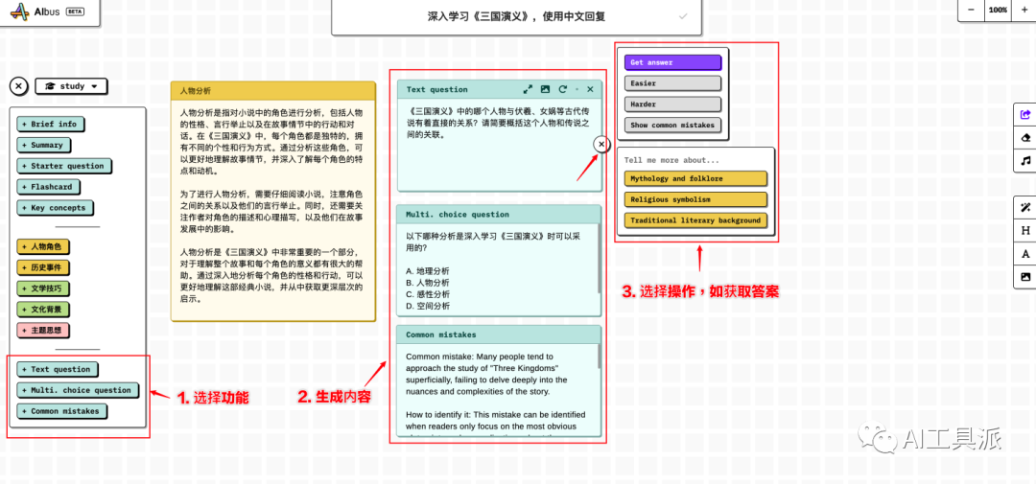
Task: Click the music note icon
Action: point(1025,160)
